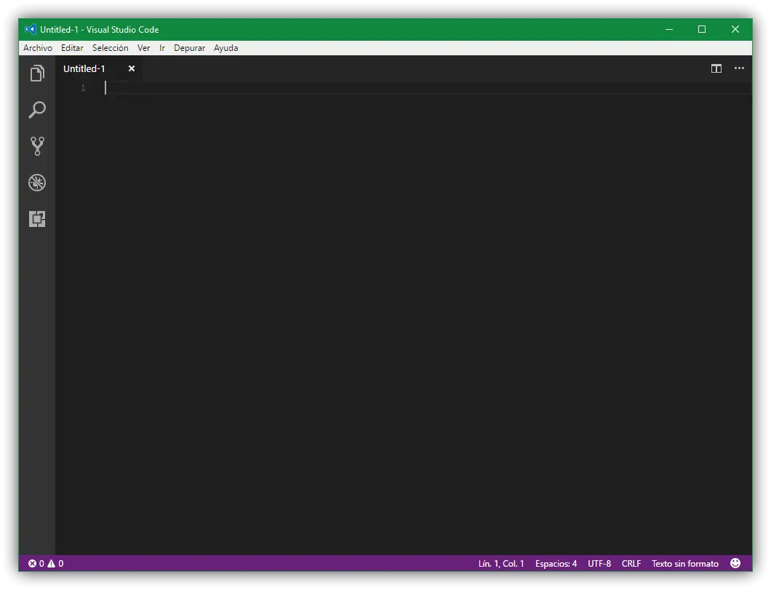Click the Debug icon in the sidebar
Viewport: 771px width, 590px height.
point(37,183)
